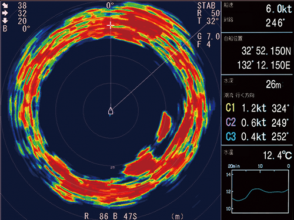Click the 32°52.150N latitude position value
Screen dimensions: 294x220
point(266,51)
